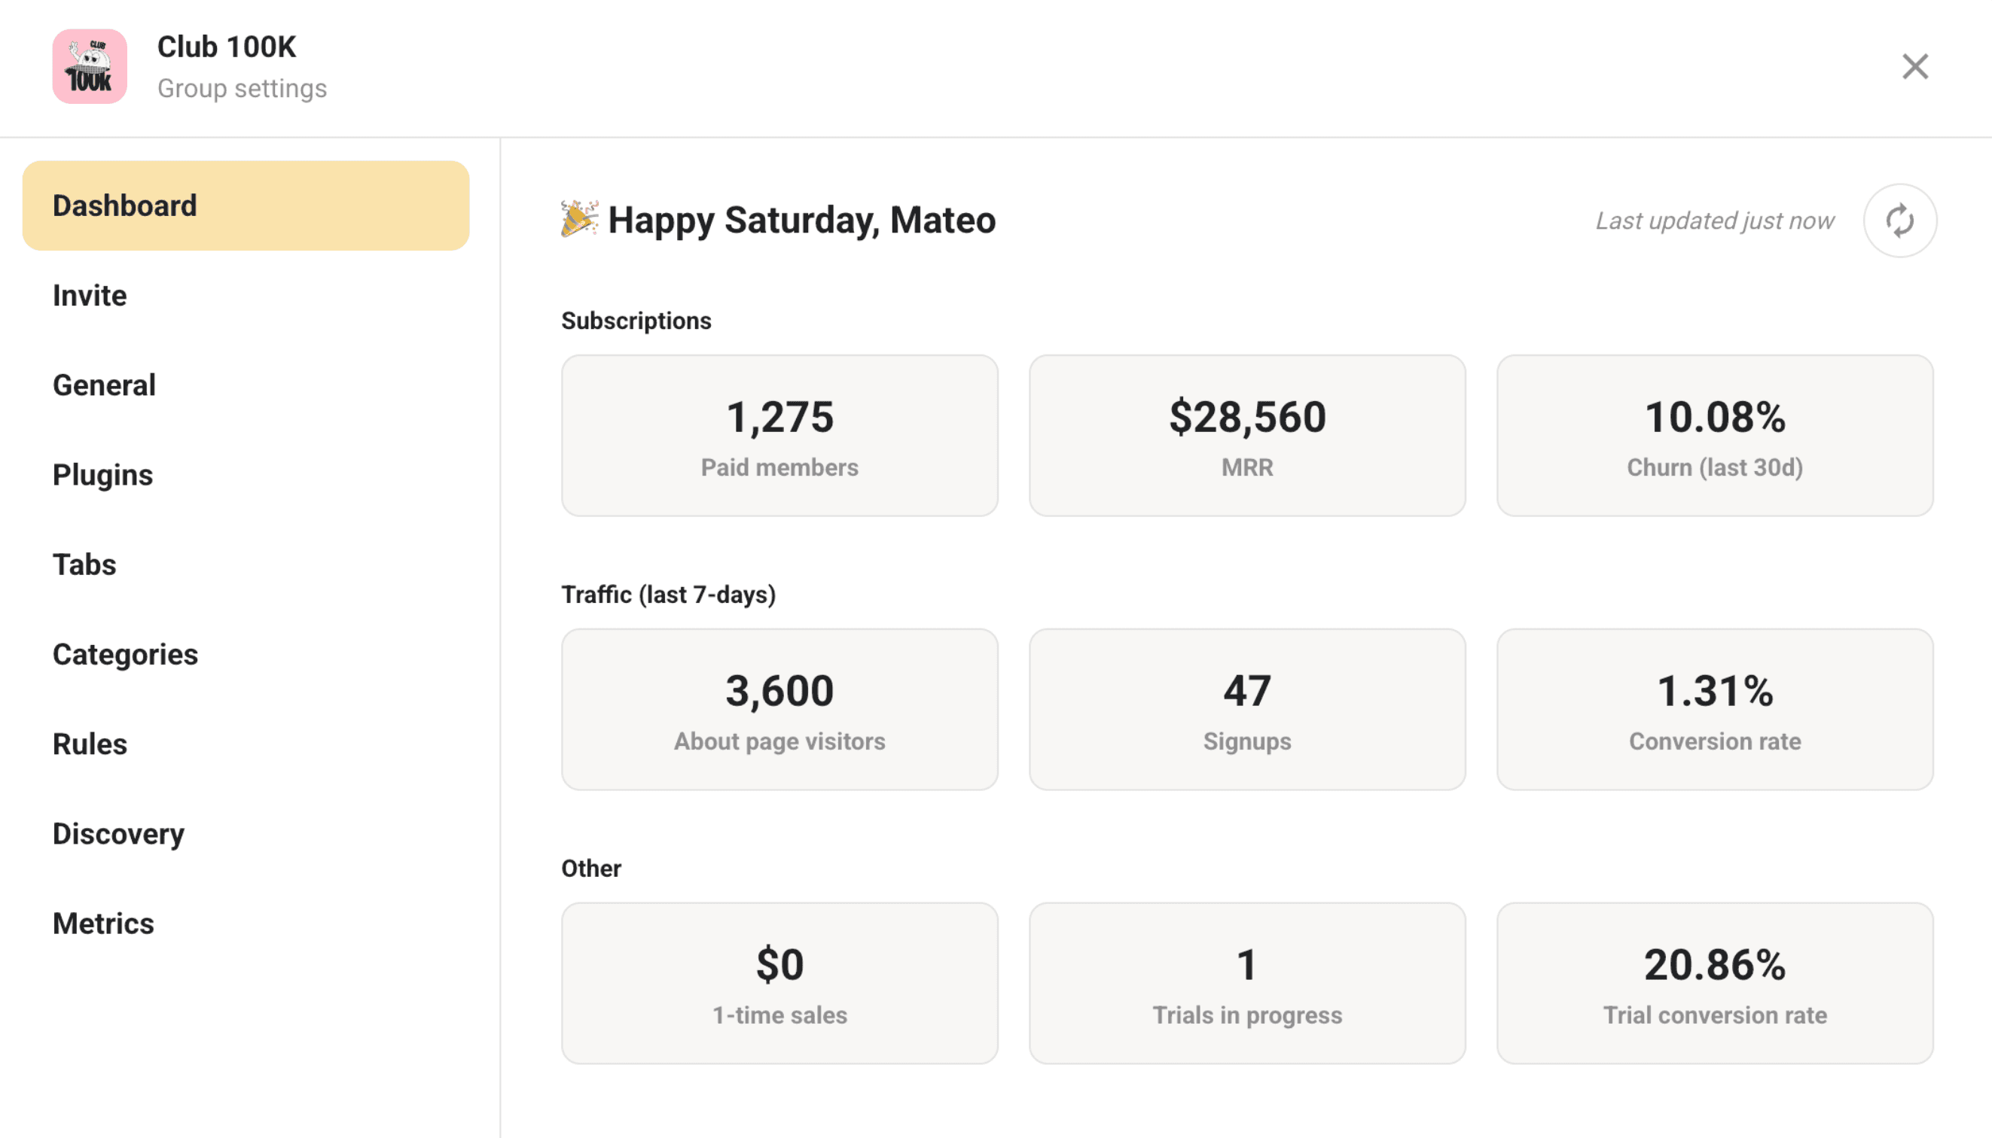Select the Dashboard menu item

(246, 205)
